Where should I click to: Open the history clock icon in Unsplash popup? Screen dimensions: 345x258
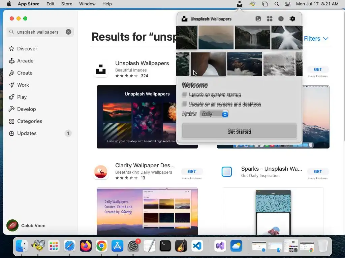281,19
